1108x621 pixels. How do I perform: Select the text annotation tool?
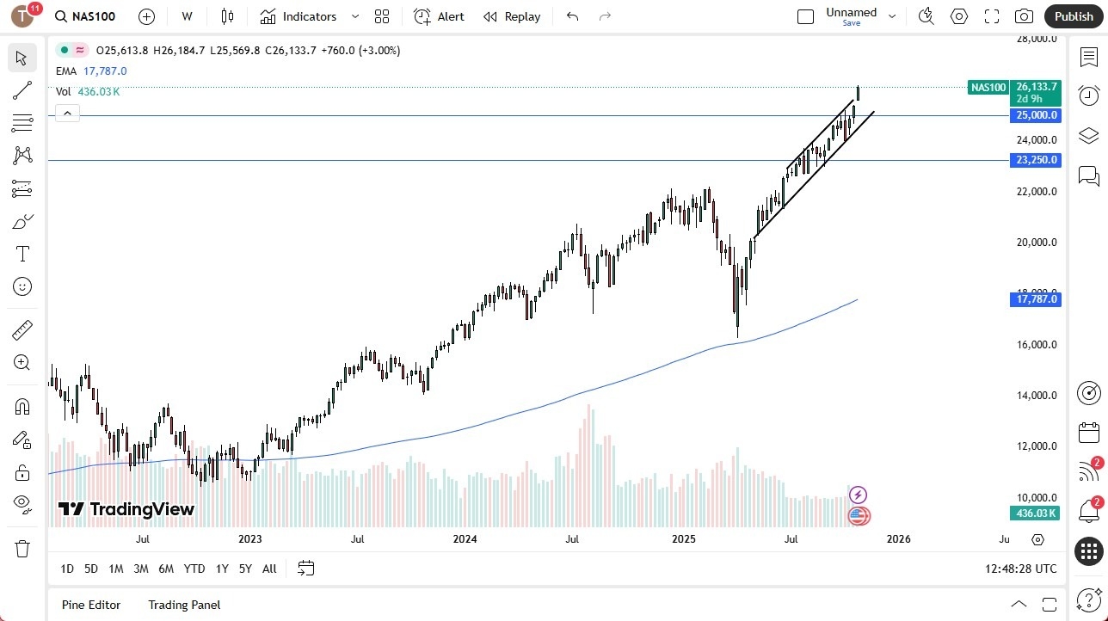click(x=22, y=253)
